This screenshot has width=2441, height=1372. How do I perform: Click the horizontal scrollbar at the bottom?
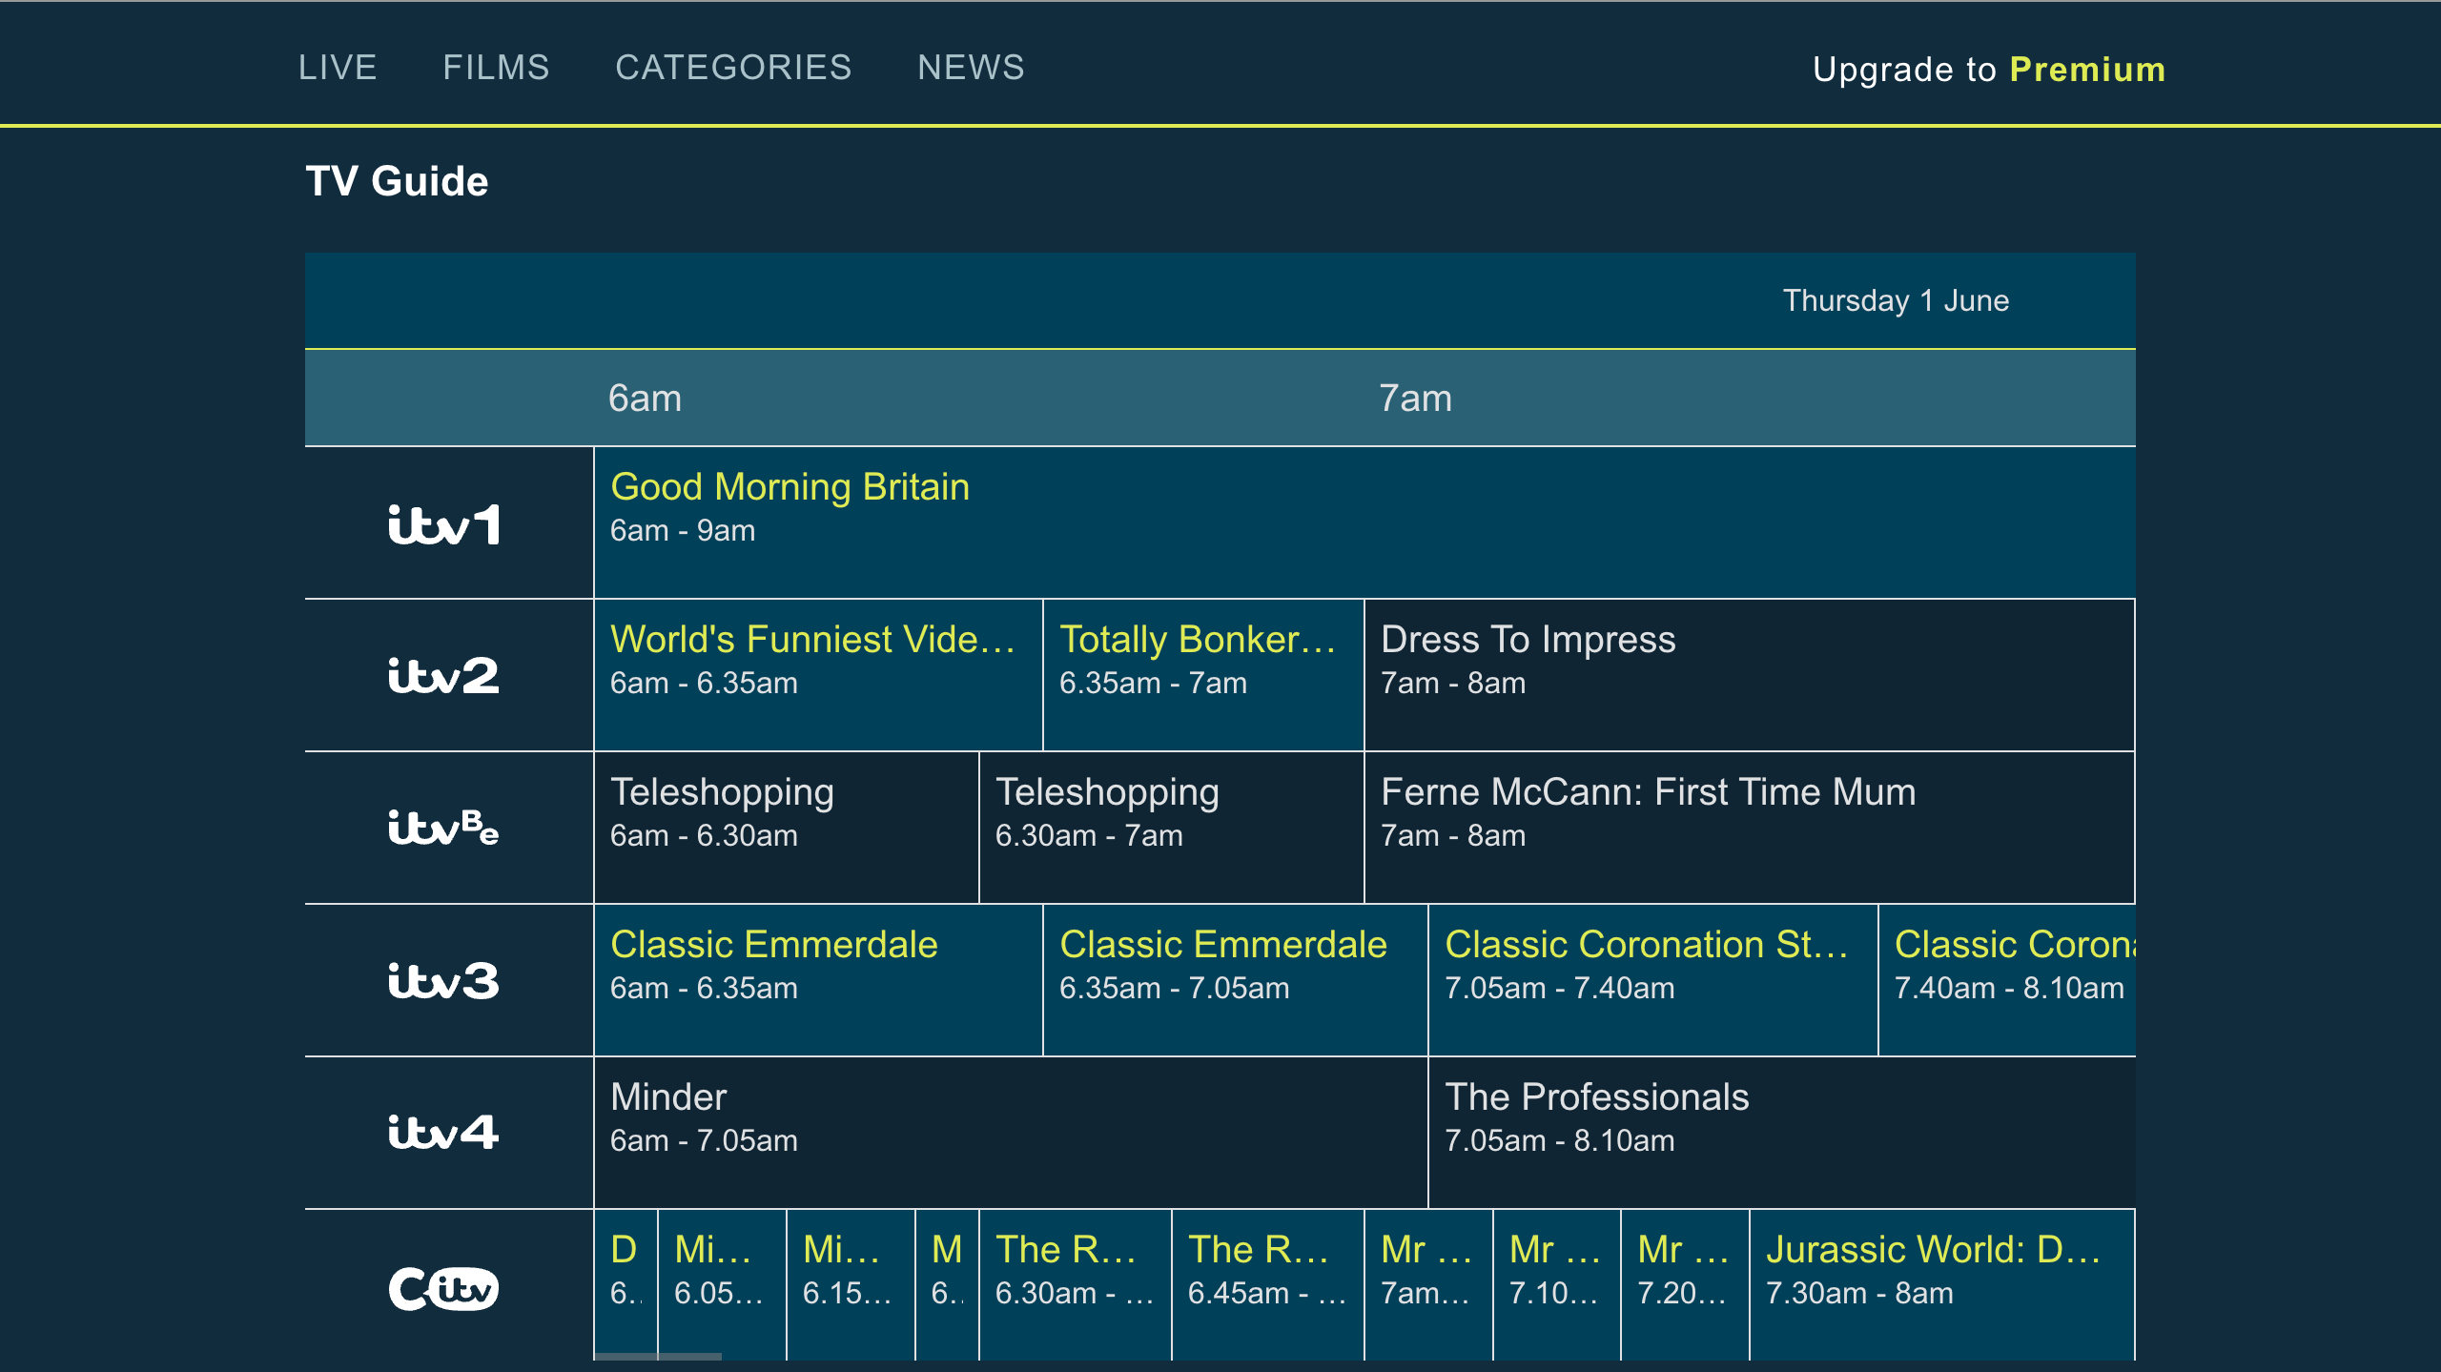[x=658, y=1356]
